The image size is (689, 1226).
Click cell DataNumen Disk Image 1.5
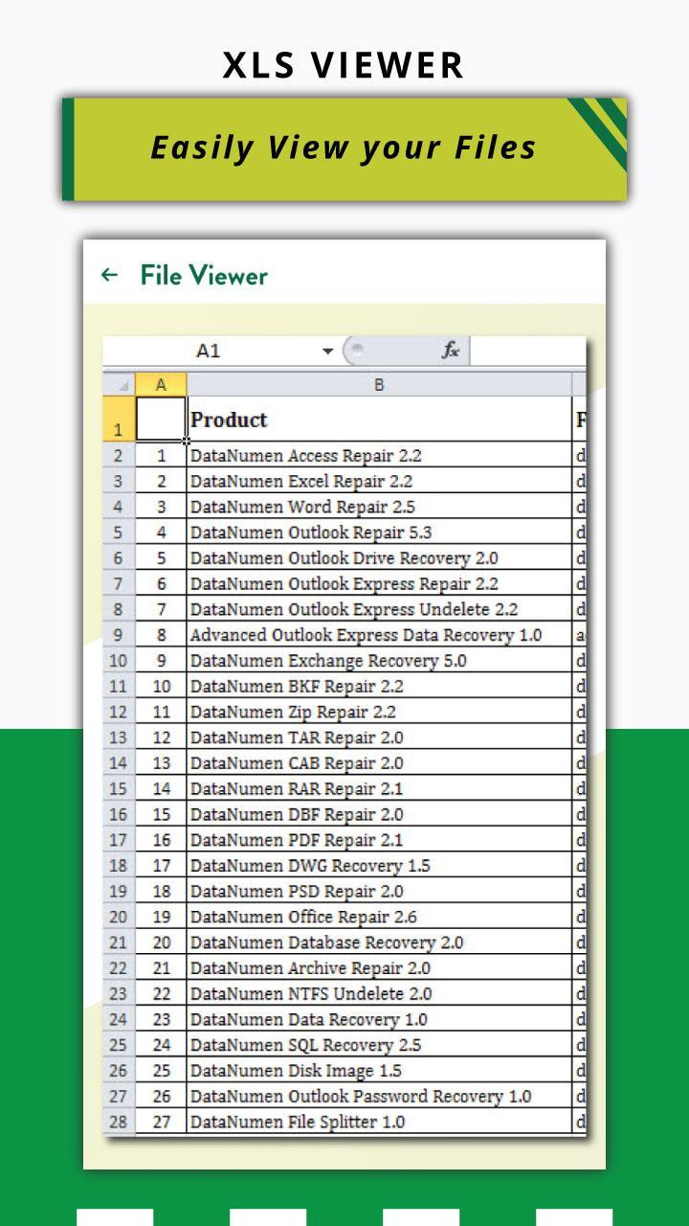click(379, 1071)
